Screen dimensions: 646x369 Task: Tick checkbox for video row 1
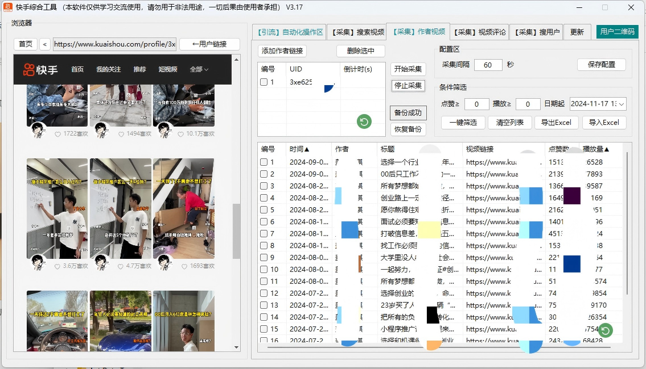pos(264,162)
